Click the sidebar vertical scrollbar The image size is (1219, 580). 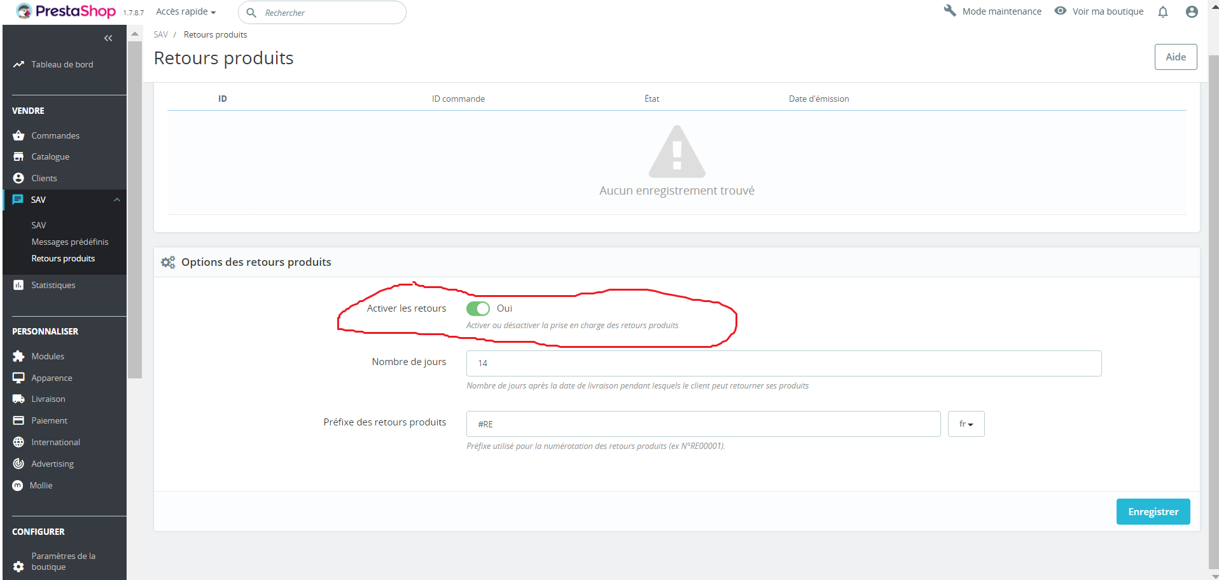coord(134,210)
